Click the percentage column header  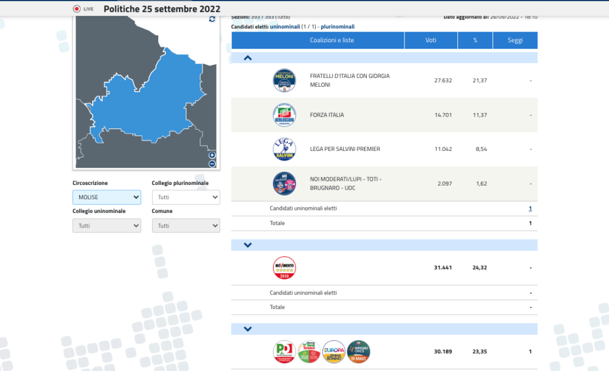coord(475,40)
